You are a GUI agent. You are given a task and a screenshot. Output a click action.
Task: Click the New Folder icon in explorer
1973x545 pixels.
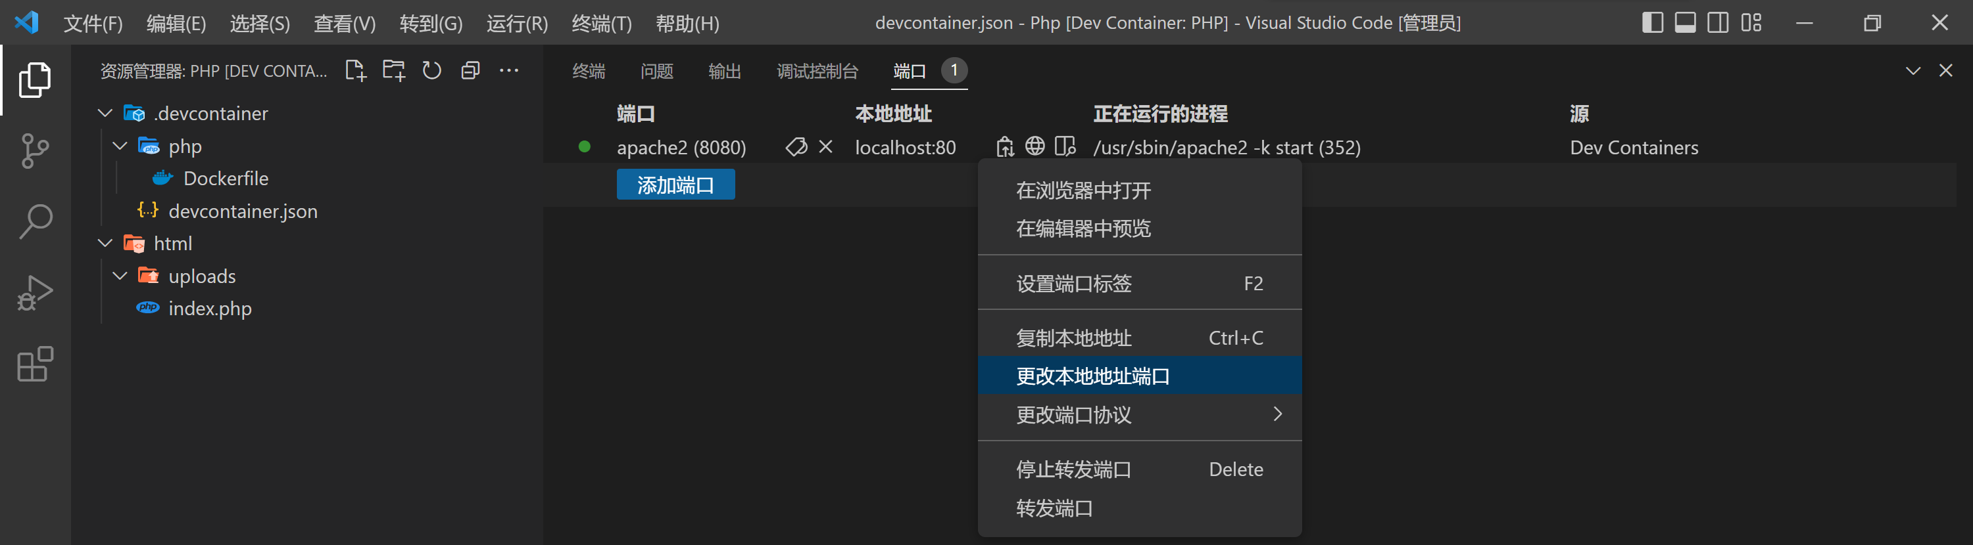(394, 71)
